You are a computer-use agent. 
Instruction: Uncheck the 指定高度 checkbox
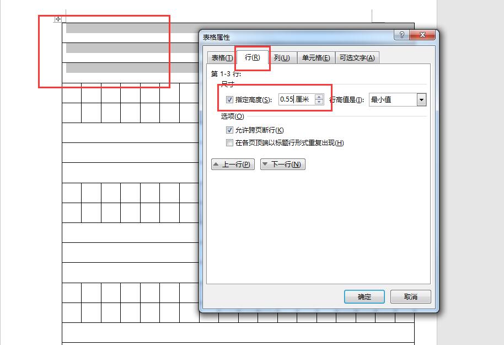point(229,100)
